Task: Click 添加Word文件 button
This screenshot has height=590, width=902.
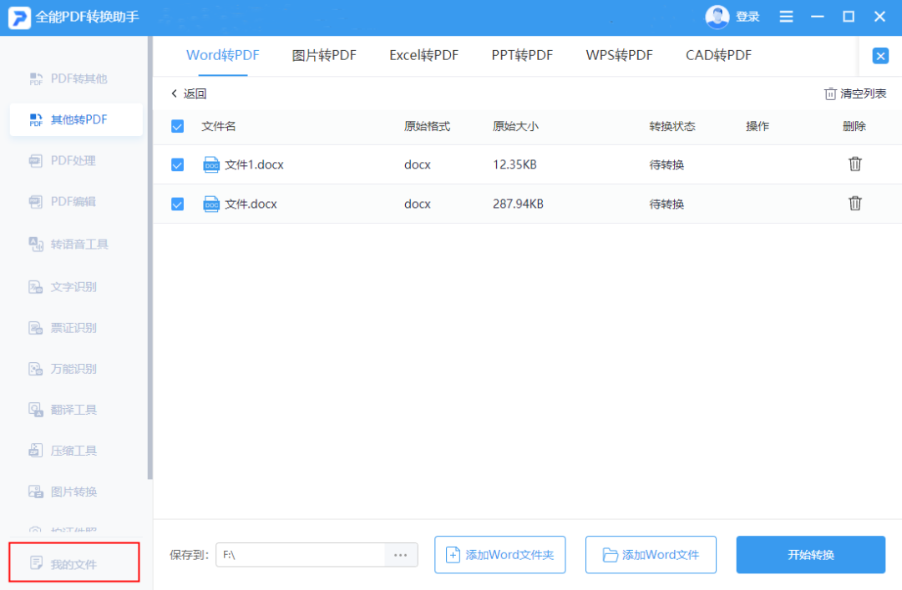Action: coord(651,555)
